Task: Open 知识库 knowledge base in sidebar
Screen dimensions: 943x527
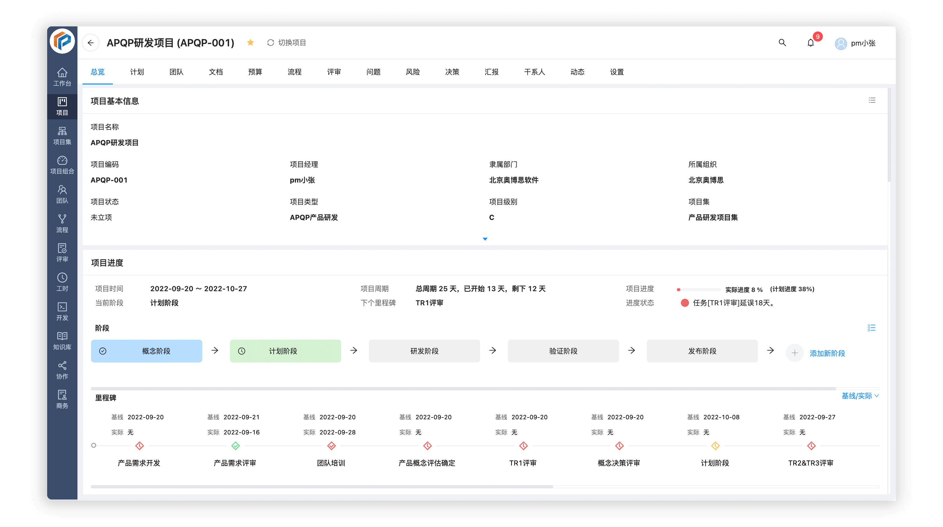Action: coord(62,341)
